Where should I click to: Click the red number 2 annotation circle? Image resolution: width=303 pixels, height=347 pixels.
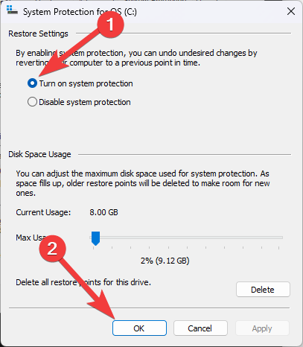coord(53,249)
